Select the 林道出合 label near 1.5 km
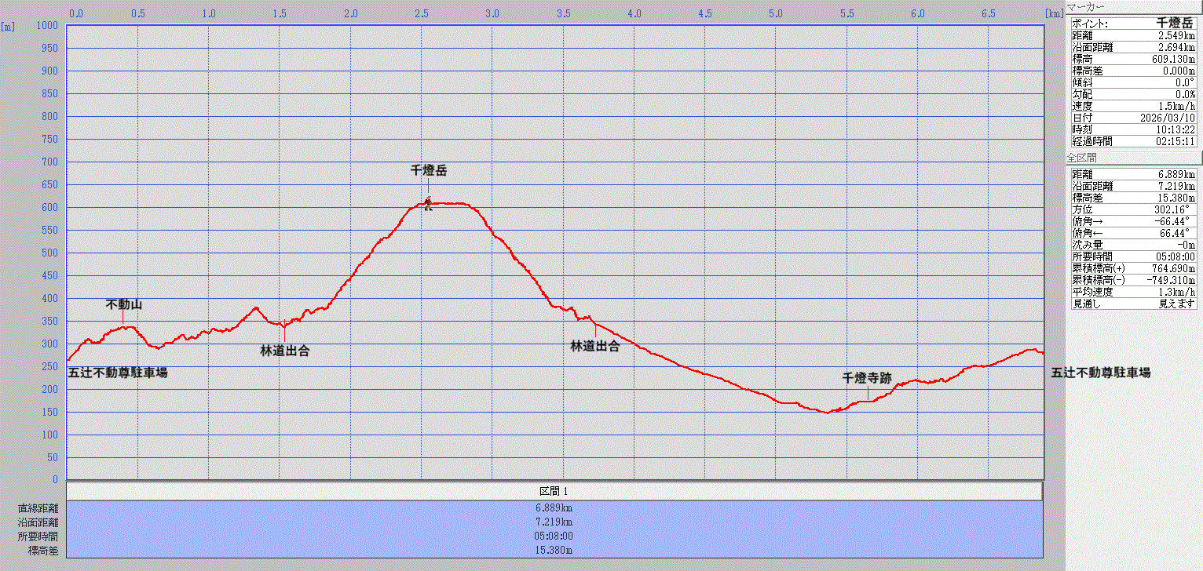 click(x=284, y=351)
